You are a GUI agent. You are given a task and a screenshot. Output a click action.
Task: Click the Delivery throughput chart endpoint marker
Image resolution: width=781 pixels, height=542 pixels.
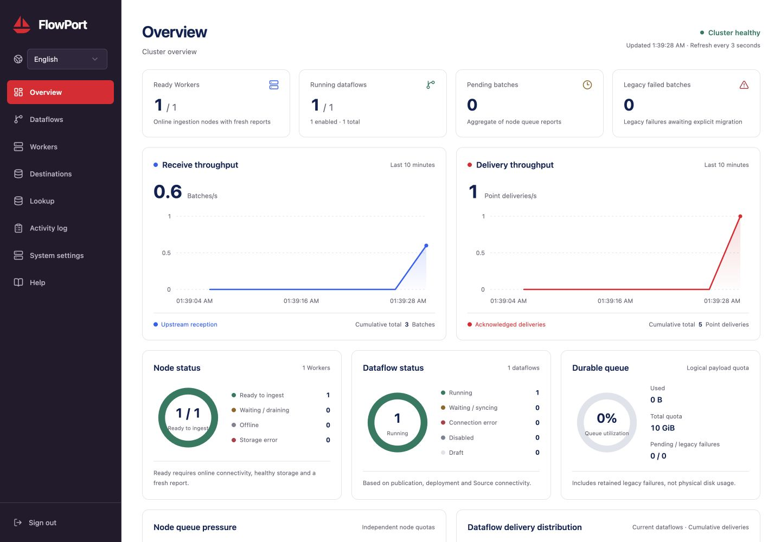[x=740, y=216]
